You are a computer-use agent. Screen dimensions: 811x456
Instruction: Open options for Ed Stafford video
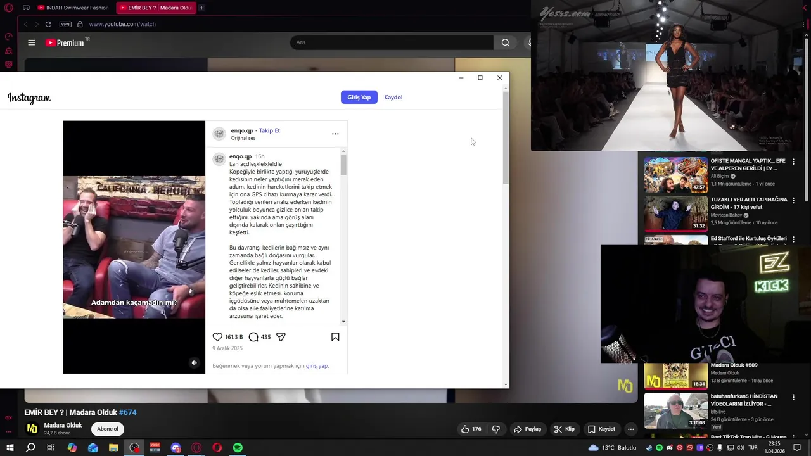click(x=793, y=239)
